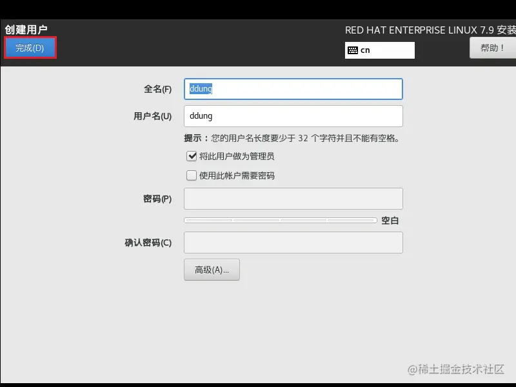Select the 用户名 username field
This screenshot has height=387, width=516.
(293, 116)
